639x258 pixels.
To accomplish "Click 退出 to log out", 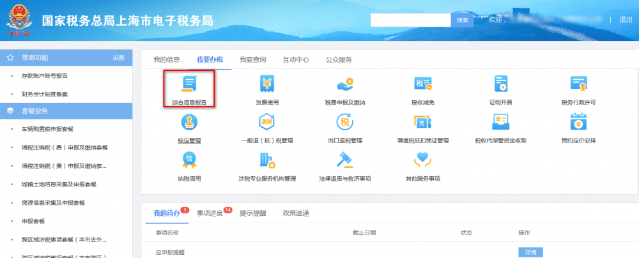I will [626, 20].
